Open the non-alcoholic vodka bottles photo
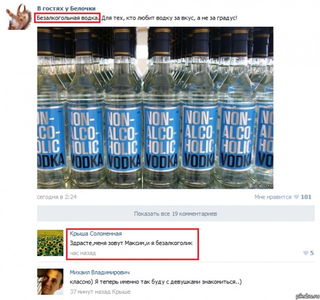This screenshot has width=320, height=300. (x=155, y=108)
